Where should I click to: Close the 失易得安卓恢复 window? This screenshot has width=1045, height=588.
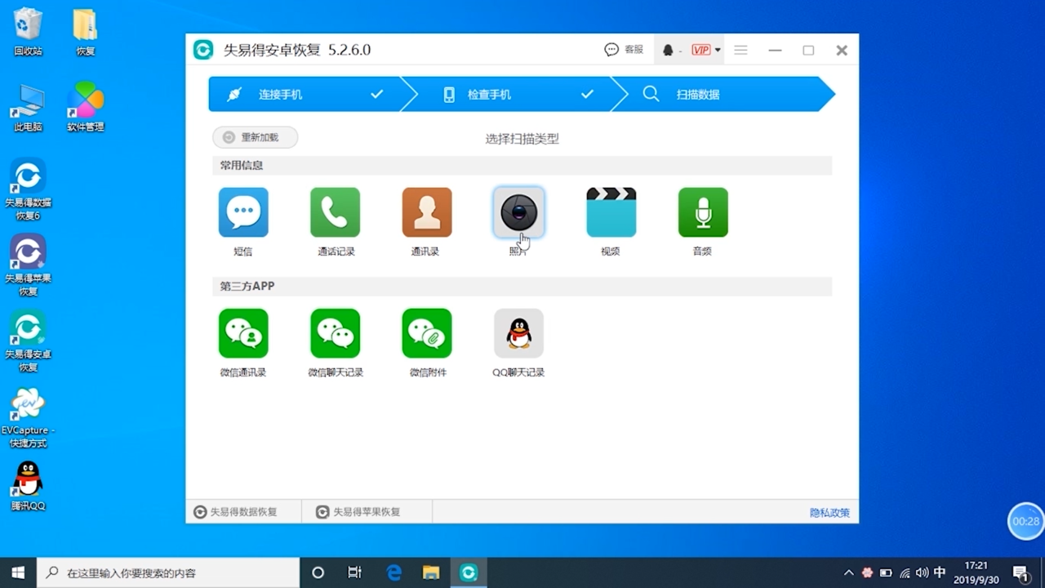842,51
